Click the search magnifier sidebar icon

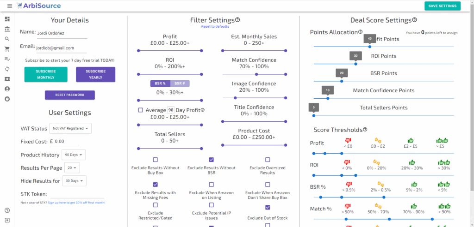(x=7, y=39)
